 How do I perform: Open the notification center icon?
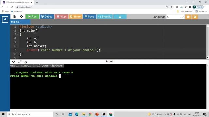click(205, 114)
